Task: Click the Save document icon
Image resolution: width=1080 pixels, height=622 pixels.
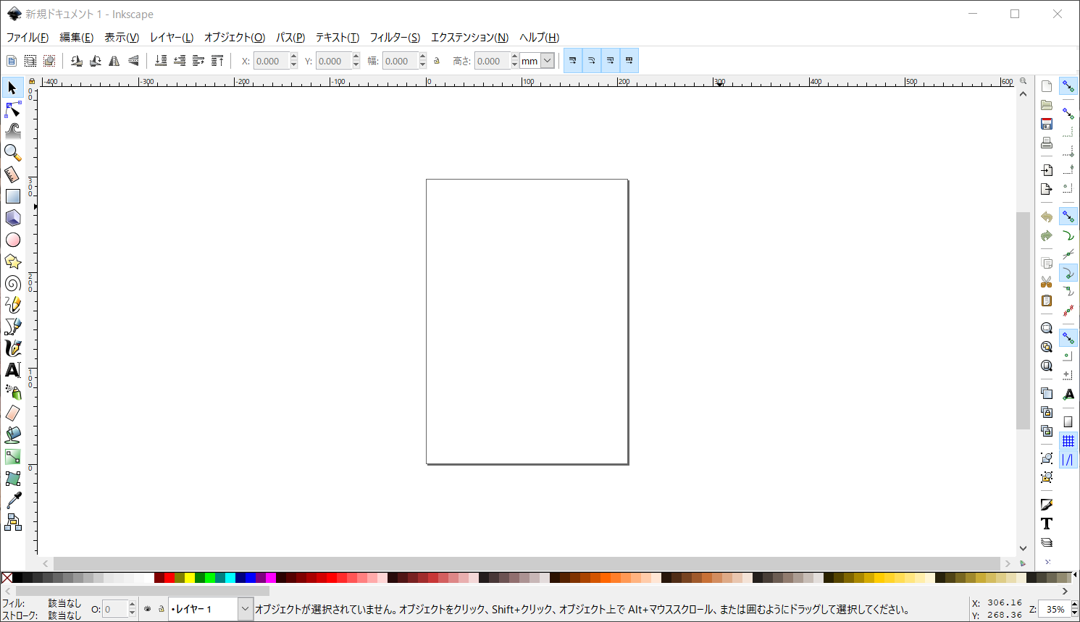Action: pyautogui.click(x=1046, y=124)
